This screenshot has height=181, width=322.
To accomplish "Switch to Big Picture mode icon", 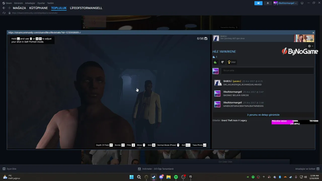I will (302, 3).
